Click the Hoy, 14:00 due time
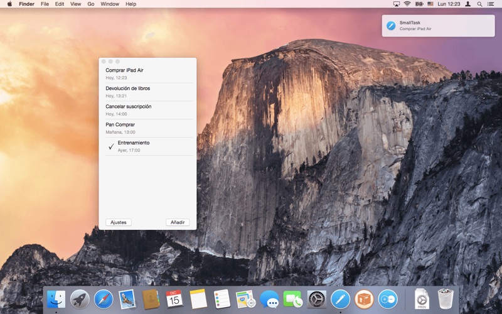Viewport: 502px width, 314px height. point(116,114)
